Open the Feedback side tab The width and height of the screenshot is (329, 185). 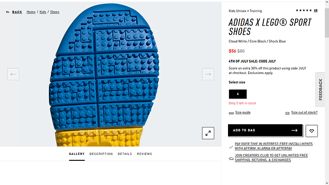pyautogui.click(x=320, y=90)
